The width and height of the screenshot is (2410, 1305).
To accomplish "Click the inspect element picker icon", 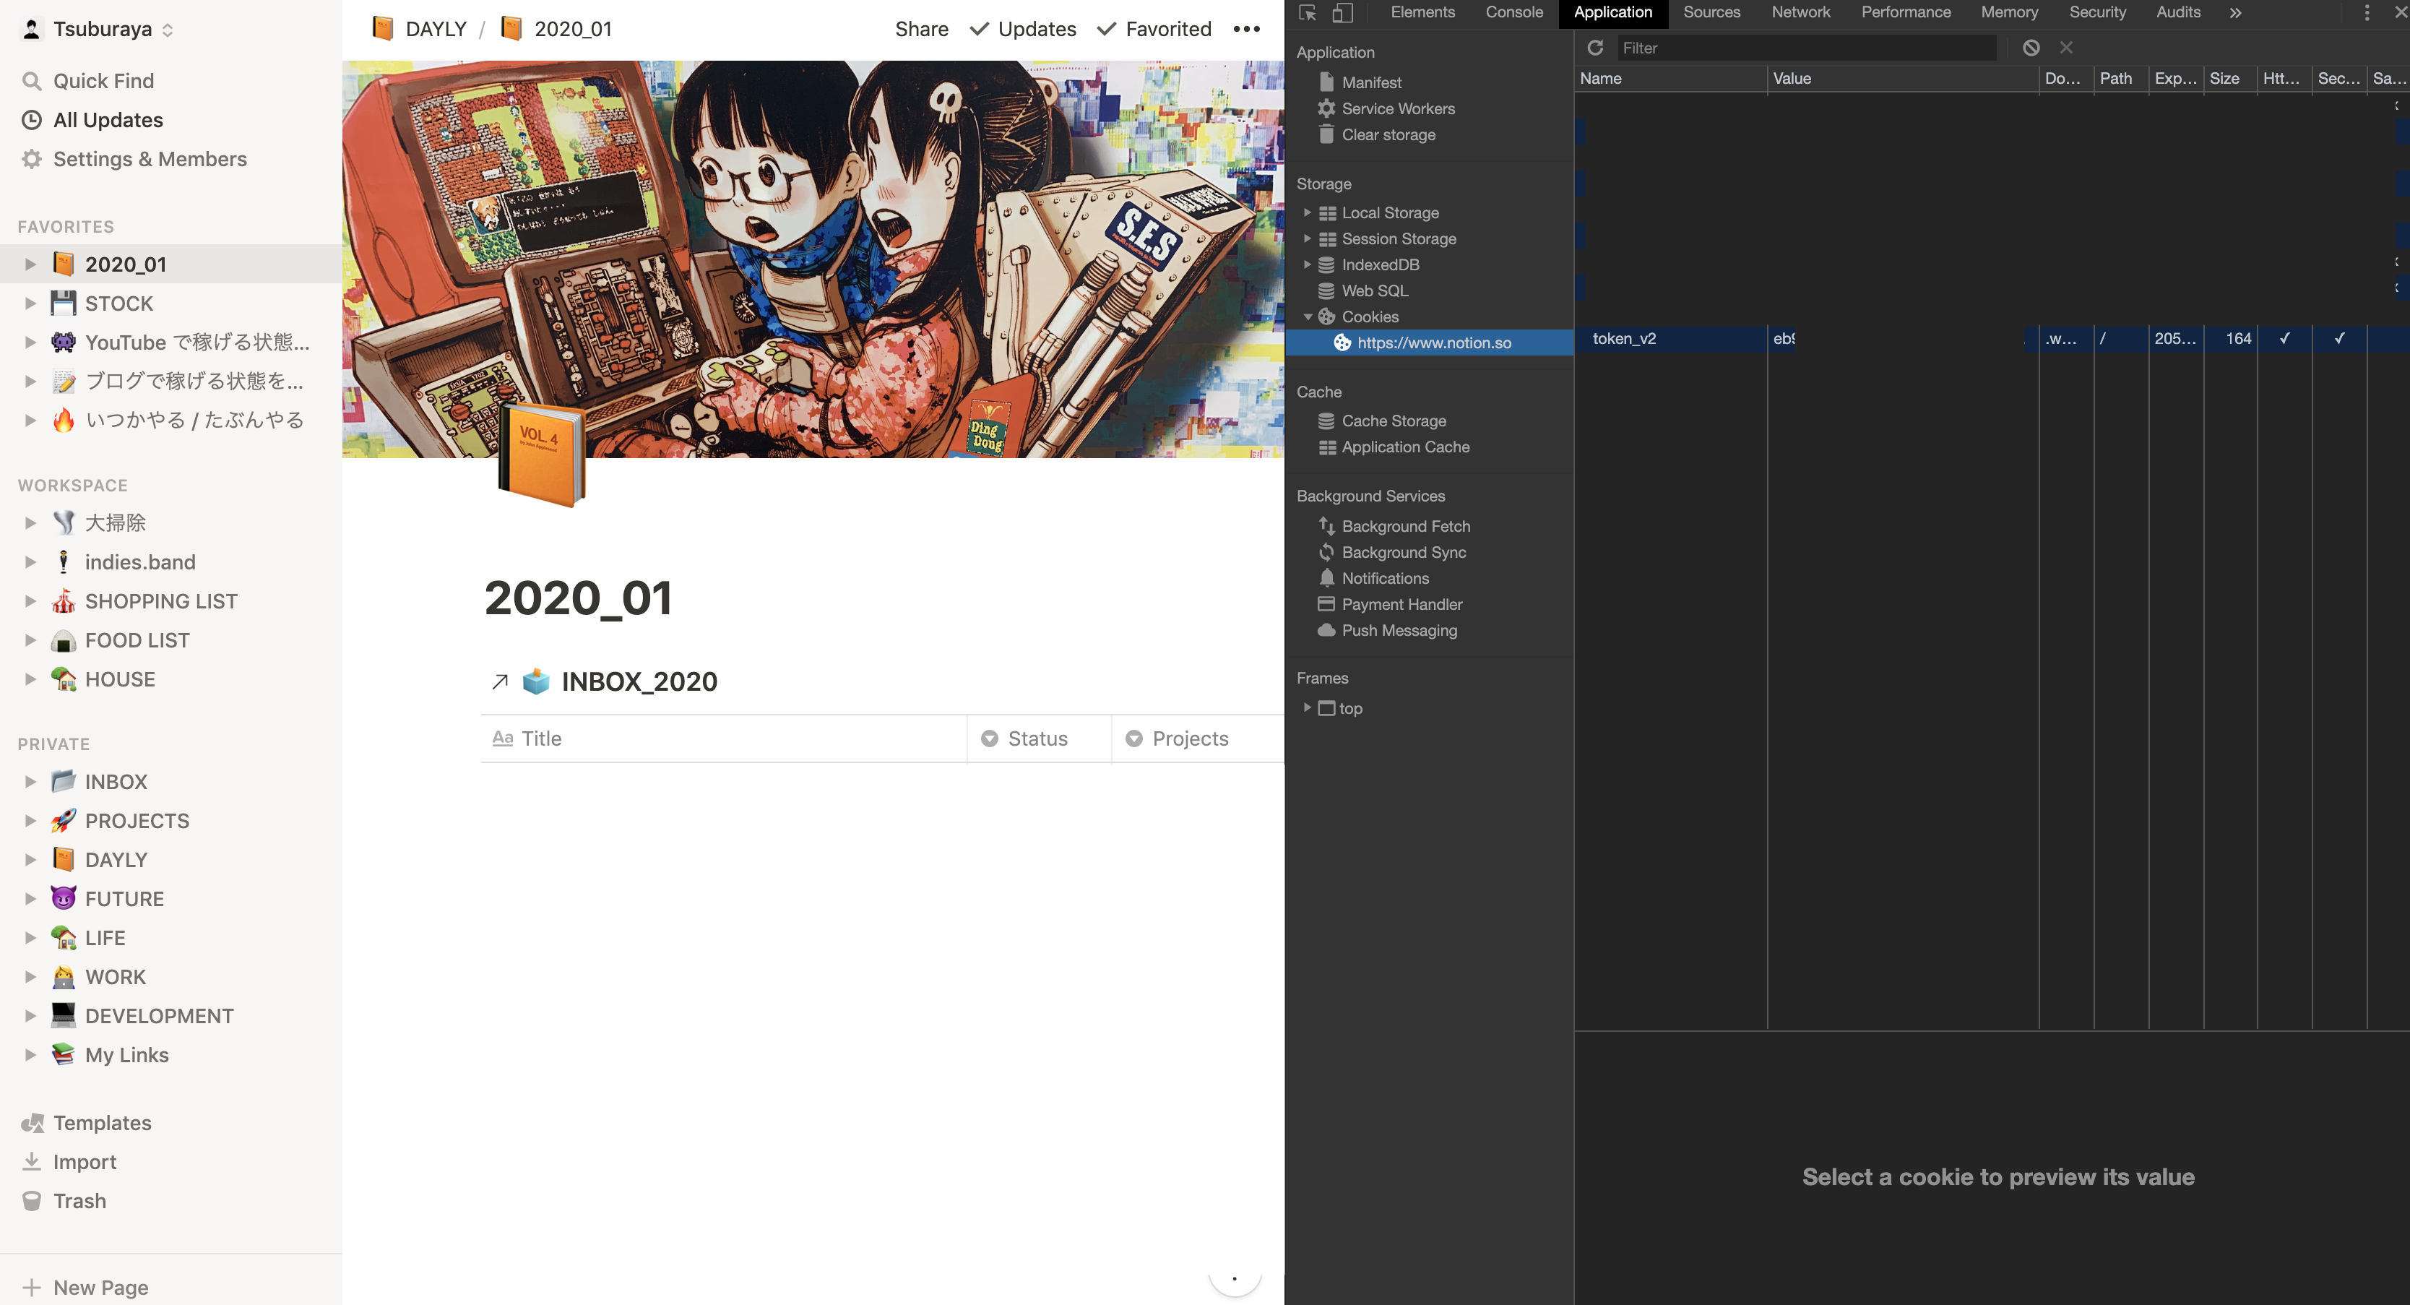I will (1308, 13).
